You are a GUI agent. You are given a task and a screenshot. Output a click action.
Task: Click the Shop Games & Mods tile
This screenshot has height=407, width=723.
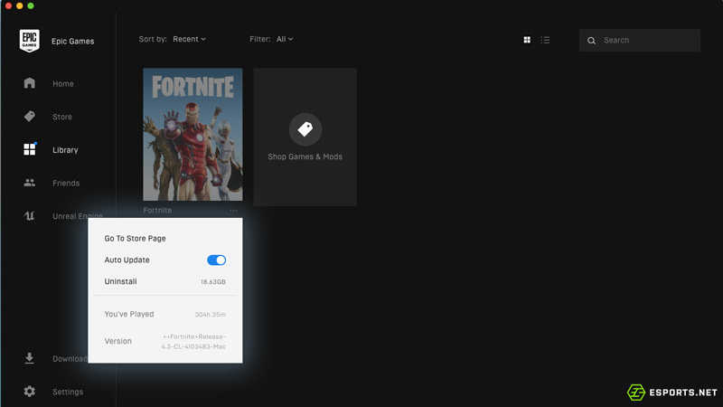(305, 137)
